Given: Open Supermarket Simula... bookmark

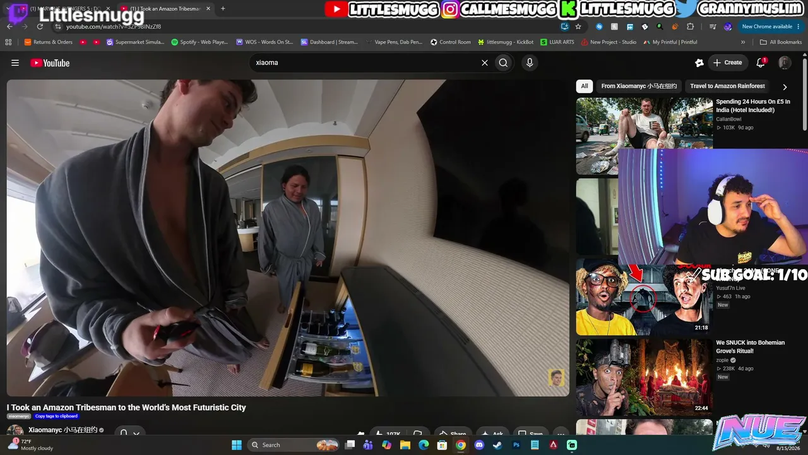Looking at the screenshot, I should [x=135, y=42].
